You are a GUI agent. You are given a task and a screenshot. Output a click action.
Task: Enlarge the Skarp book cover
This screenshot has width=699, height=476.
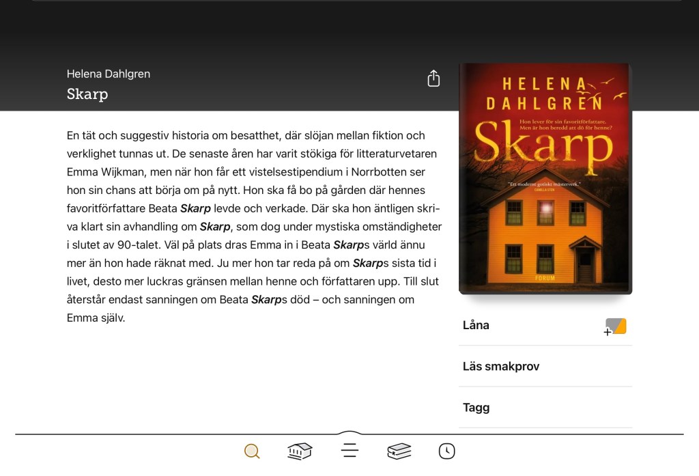tap(545, 178)
